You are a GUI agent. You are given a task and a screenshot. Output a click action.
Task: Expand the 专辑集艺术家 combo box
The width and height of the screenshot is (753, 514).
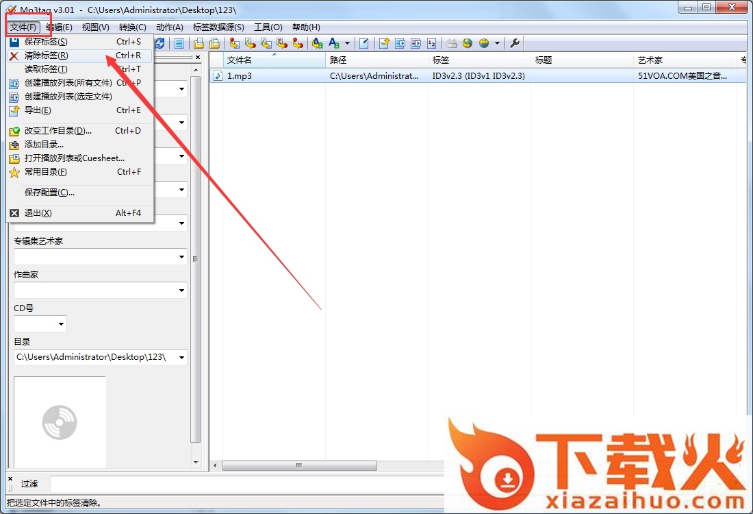(x=181, y=257)
